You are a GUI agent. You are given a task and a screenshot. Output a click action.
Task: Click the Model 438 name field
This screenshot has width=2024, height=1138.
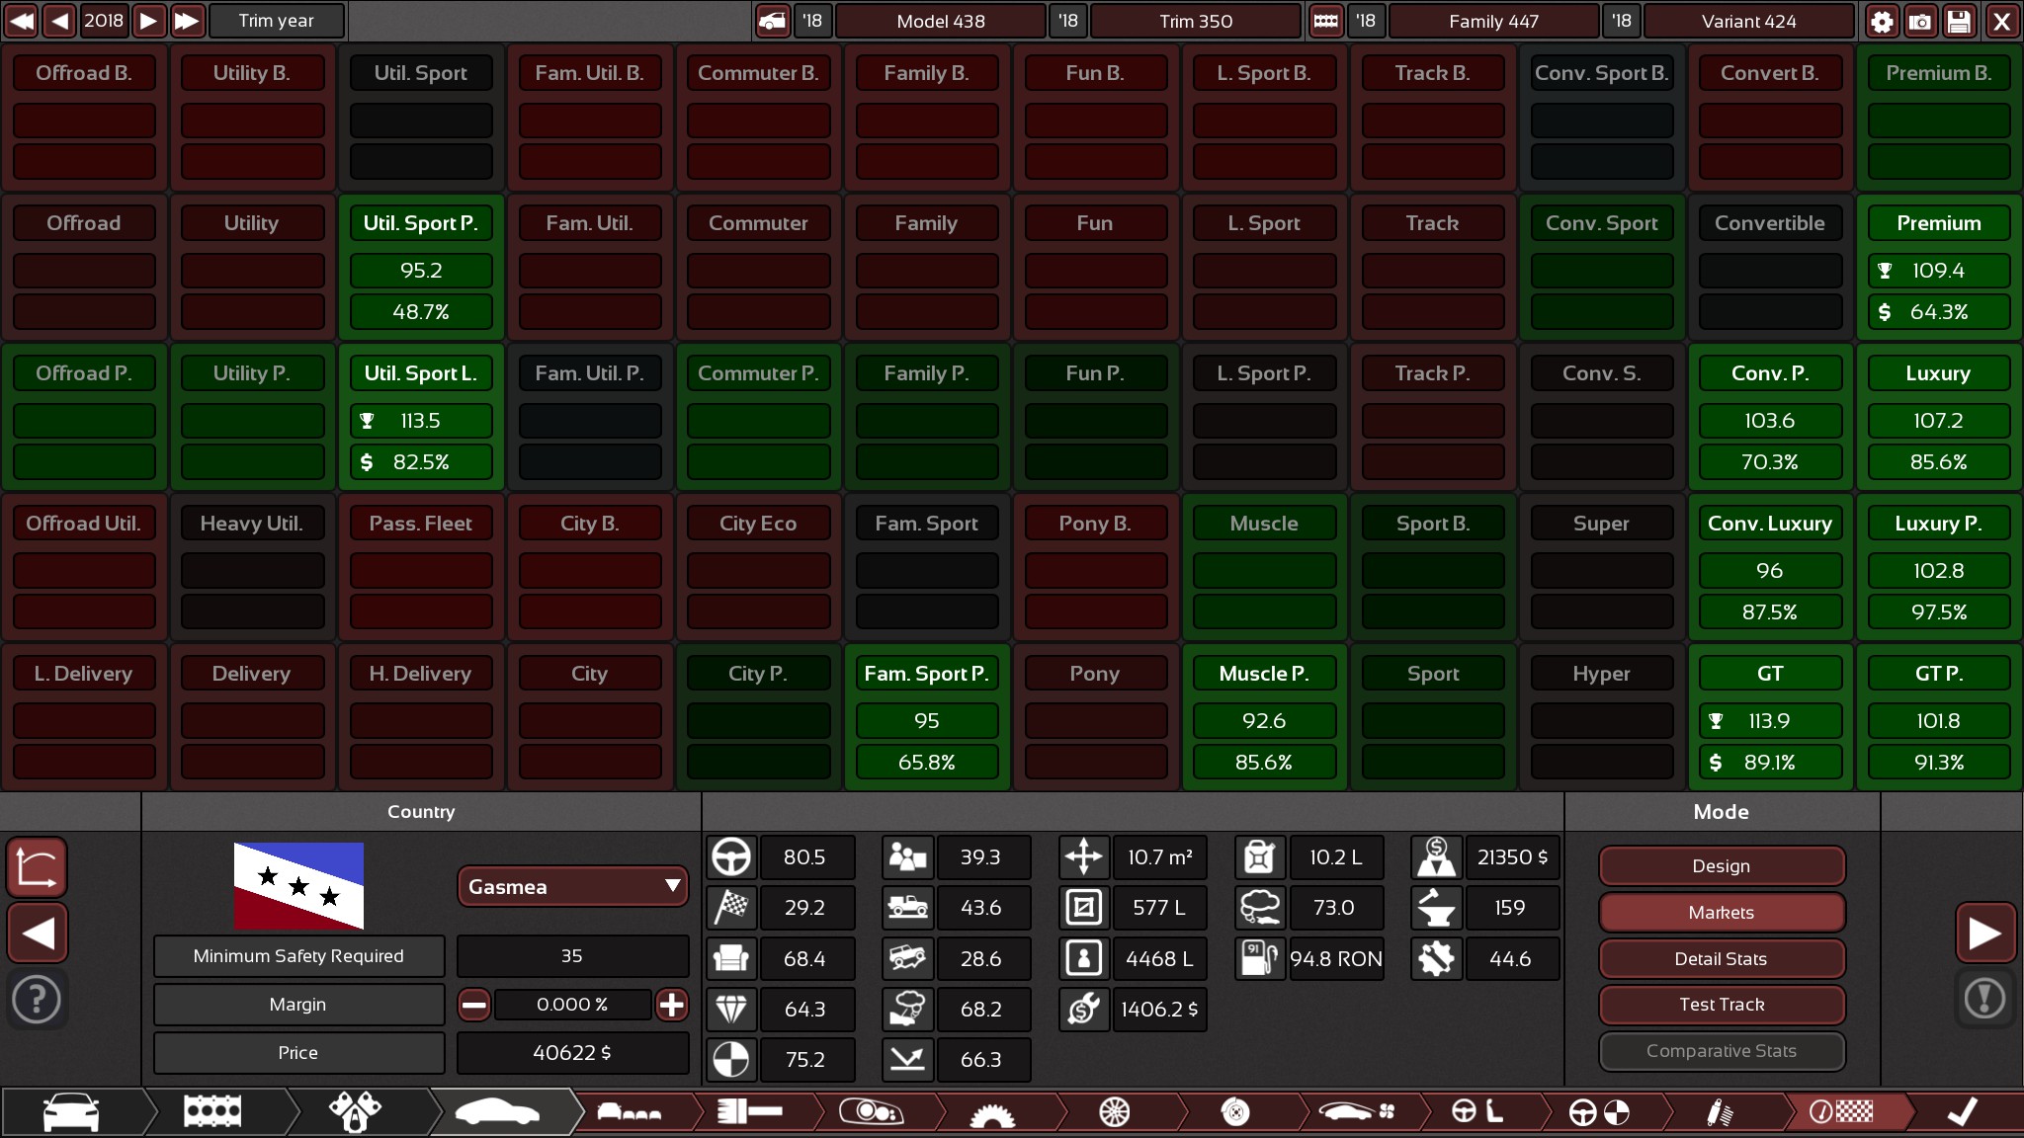(941, 21)
